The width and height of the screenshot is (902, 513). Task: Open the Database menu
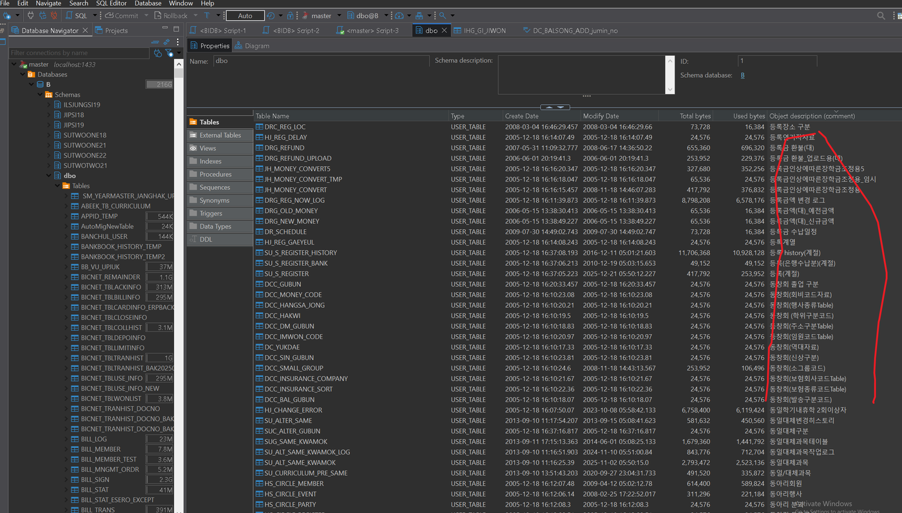pyautogui.click(x=148, y=3)
